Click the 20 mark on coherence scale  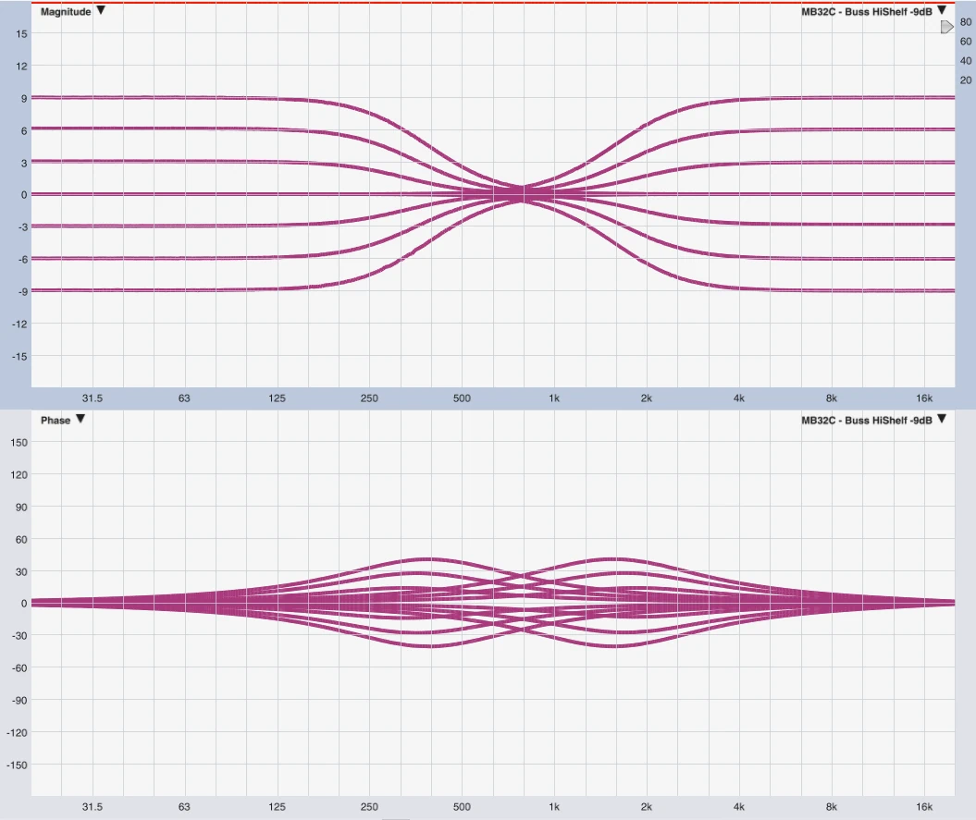966,80
